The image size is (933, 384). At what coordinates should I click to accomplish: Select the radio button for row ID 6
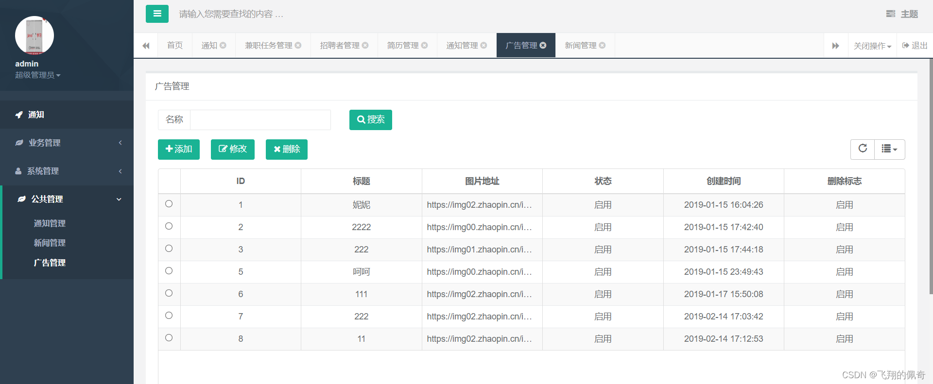click(x=169, y=293)
